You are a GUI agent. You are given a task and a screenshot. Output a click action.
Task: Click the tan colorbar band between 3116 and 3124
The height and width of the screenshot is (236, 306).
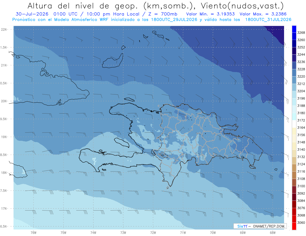294,168
